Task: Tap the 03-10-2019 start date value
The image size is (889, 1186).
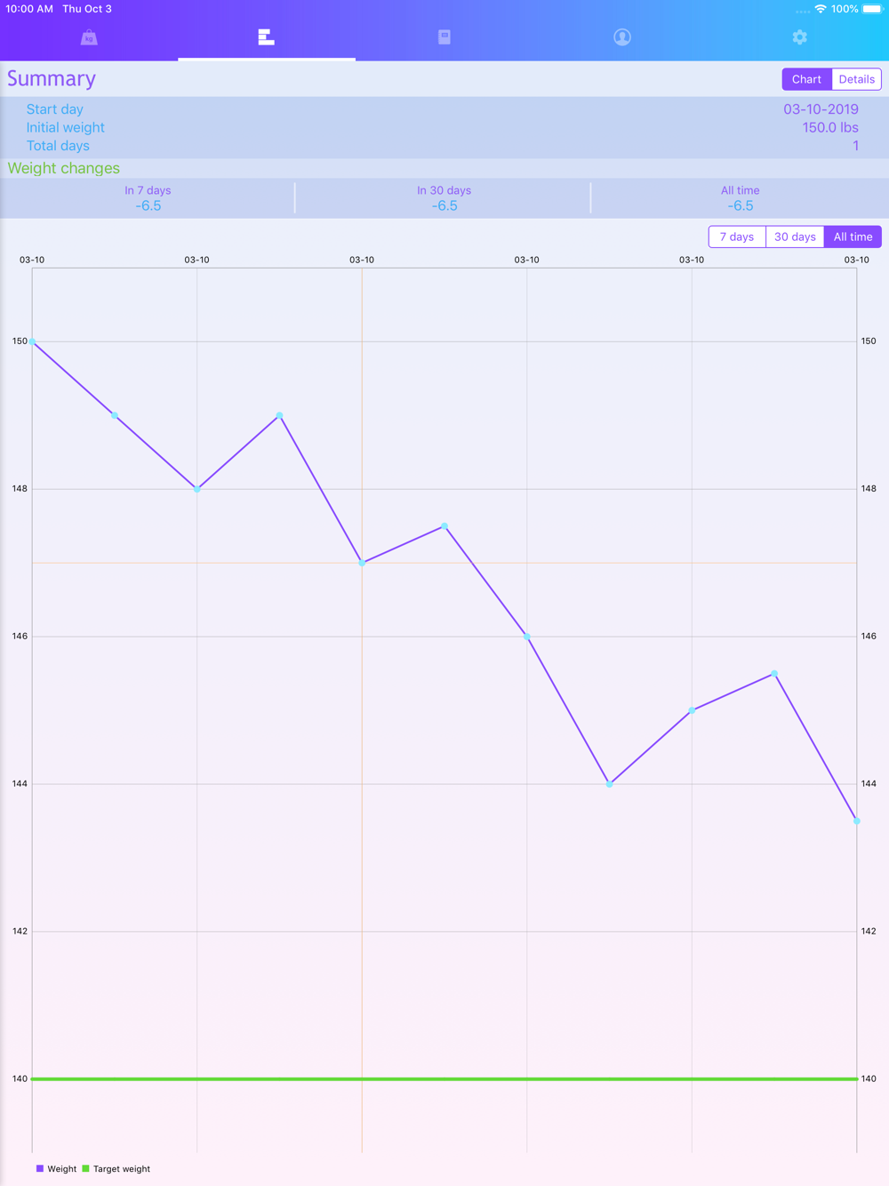Action: point(821,109)
